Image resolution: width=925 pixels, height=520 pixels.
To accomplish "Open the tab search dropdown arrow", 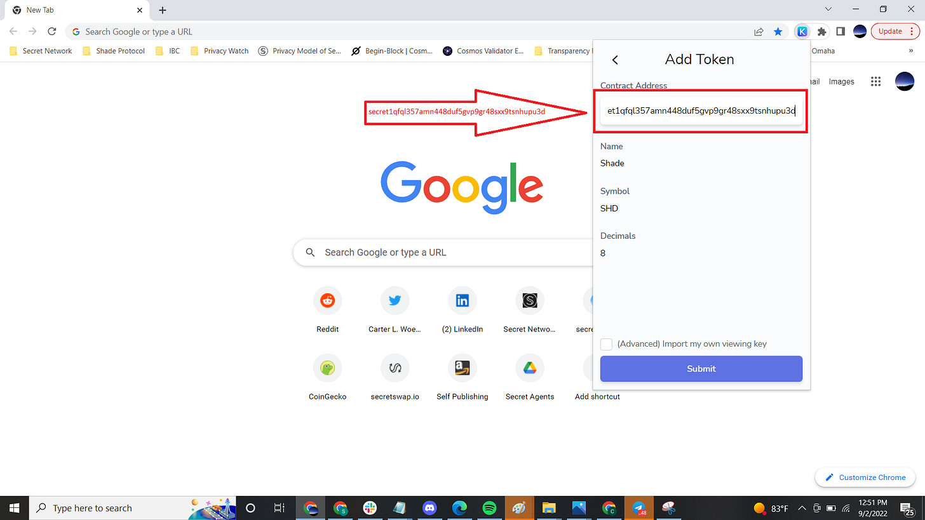I will click(x=828, y=10).
